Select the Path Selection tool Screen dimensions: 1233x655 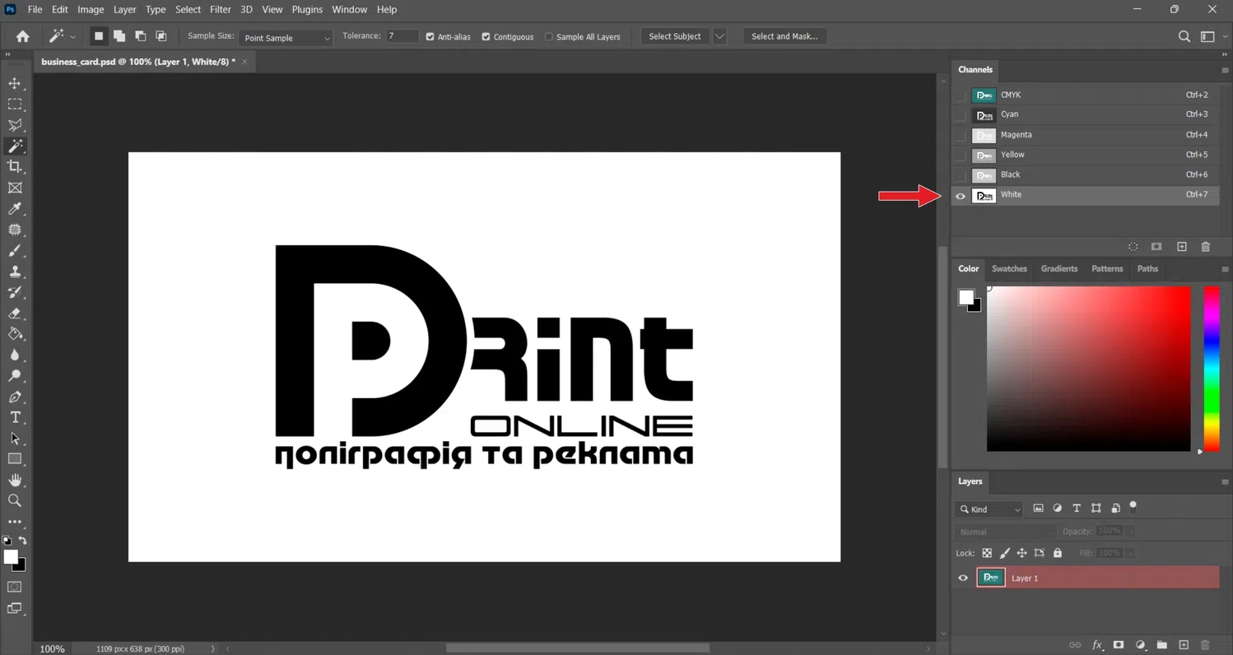coord(15,439)
